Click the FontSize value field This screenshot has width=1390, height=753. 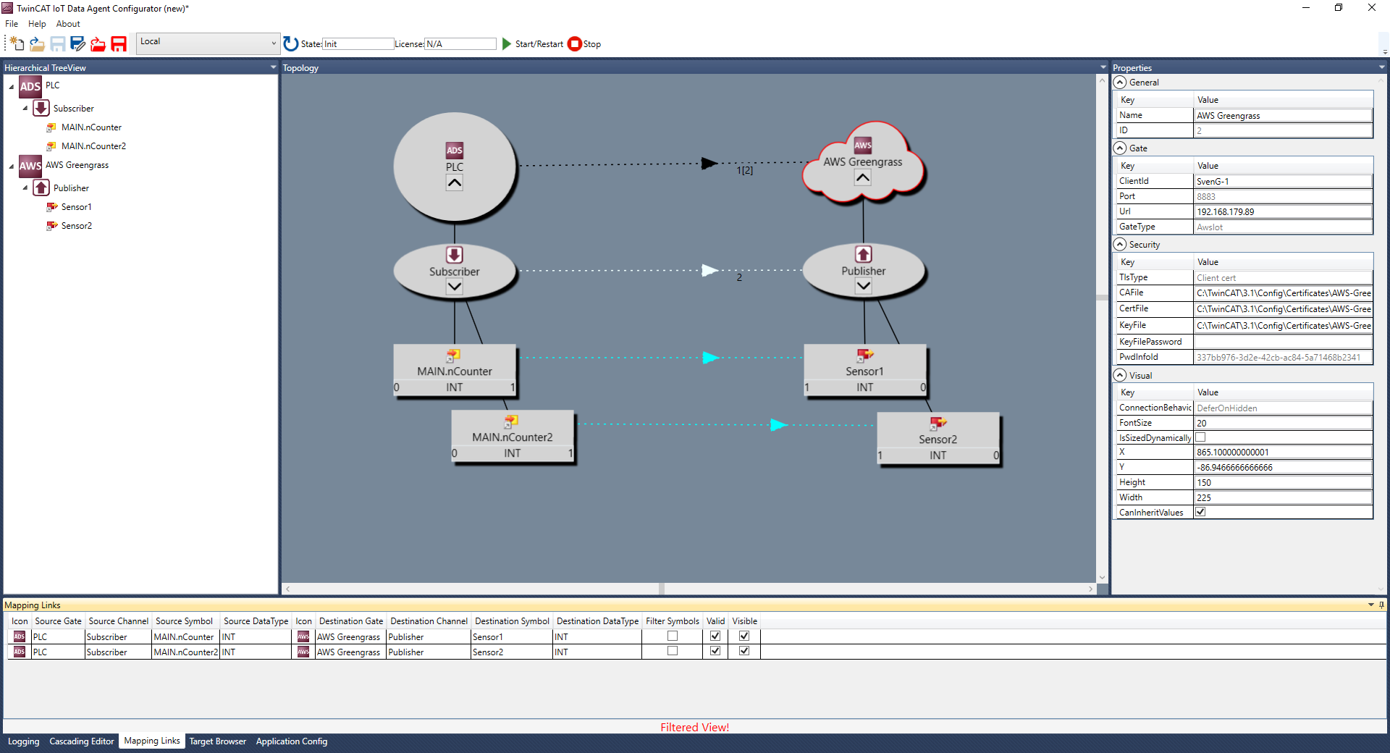click(1283, 423)
